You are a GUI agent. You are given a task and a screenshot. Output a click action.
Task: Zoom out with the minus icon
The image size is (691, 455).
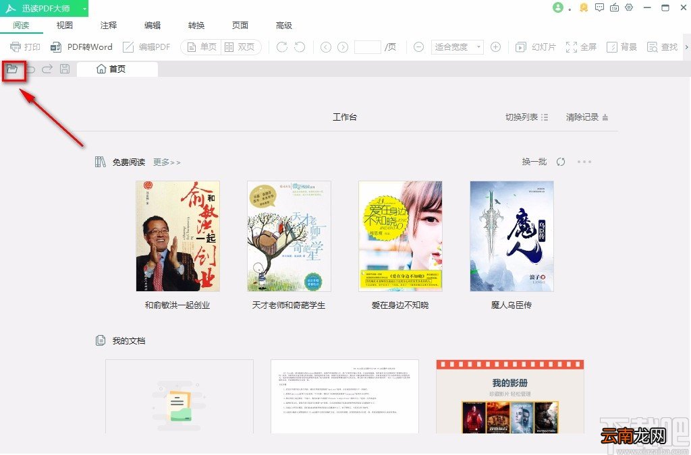(418, 47)
